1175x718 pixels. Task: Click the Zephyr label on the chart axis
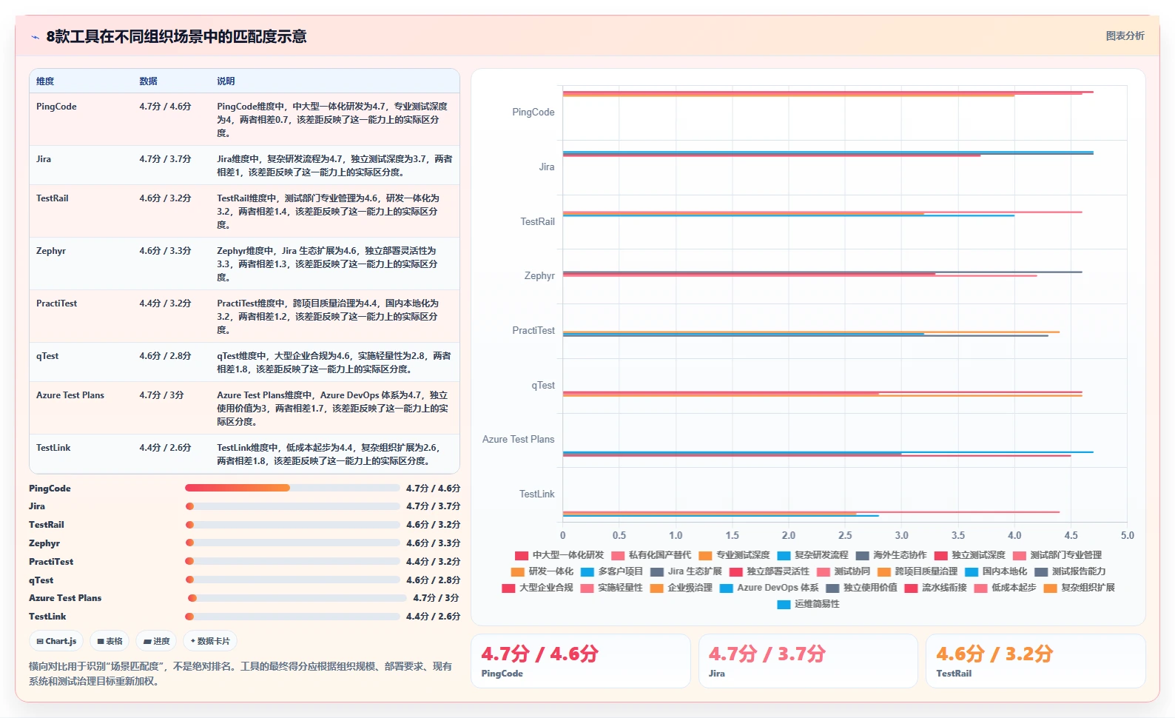[539, 276]
